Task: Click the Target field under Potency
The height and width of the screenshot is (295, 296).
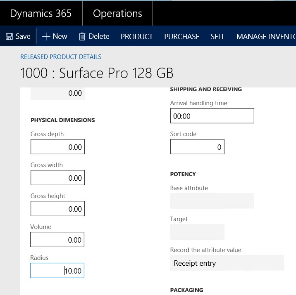Action: (197, 232)
